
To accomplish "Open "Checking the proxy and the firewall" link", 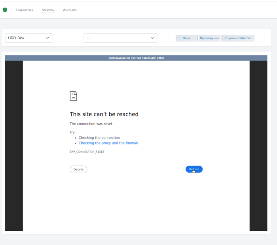I will 108,143.
